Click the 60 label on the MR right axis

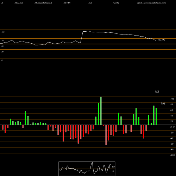(x=172, y=110)
